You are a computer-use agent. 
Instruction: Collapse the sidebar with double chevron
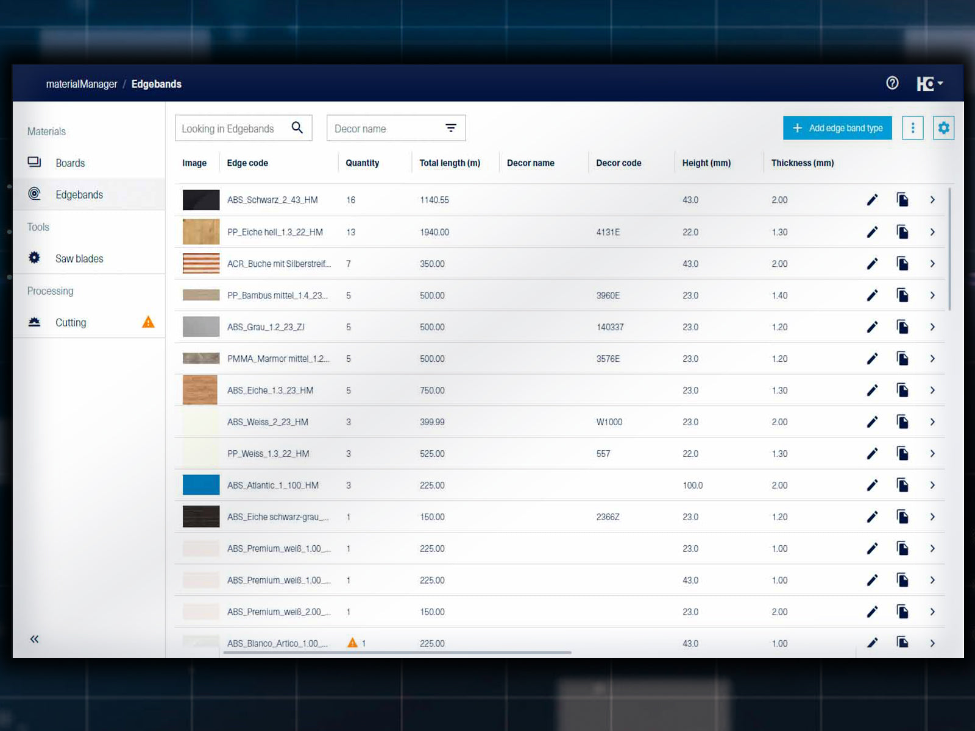[35, 639]
